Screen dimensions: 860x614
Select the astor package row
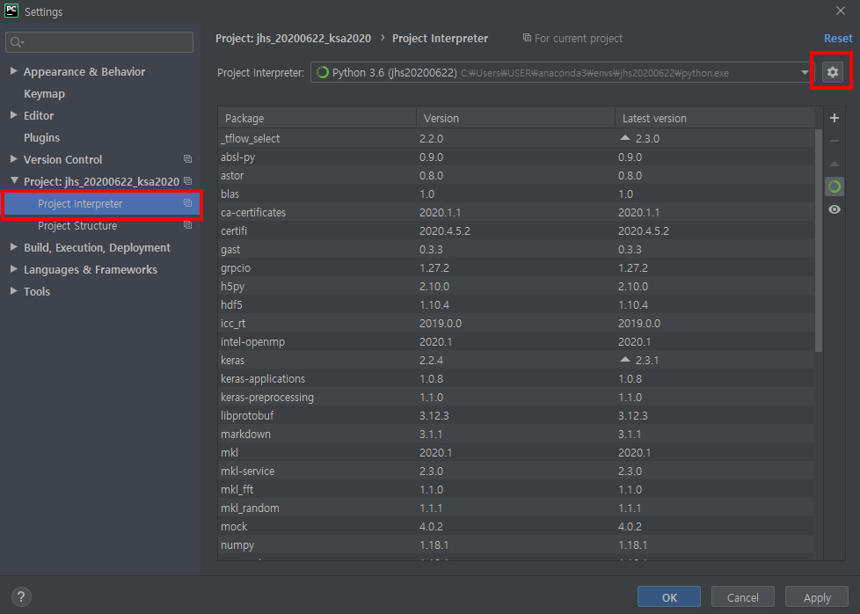coord(516,176)
